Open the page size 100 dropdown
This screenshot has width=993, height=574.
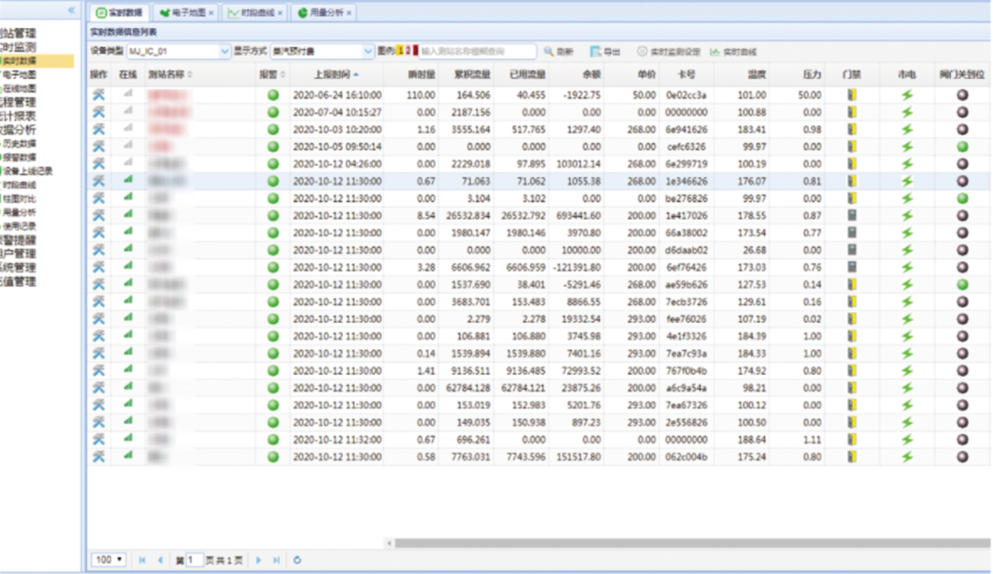(109, 560)
